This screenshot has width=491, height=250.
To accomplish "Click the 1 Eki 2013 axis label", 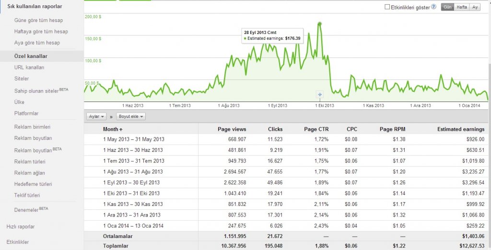I will (325, 105).
